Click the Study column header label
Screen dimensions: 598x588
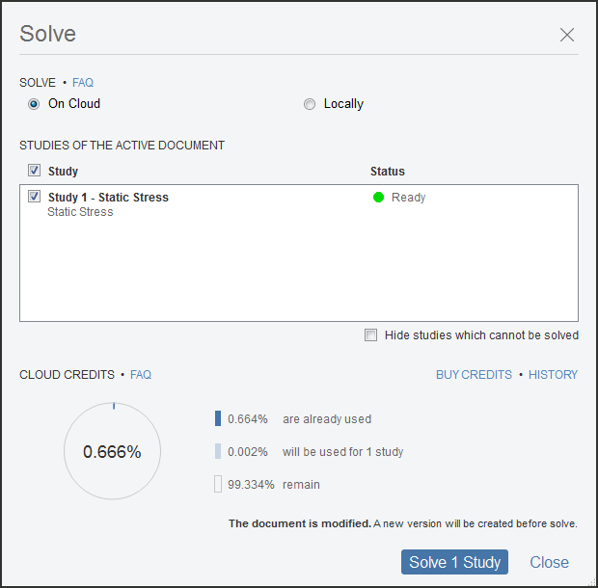[63, 172]
